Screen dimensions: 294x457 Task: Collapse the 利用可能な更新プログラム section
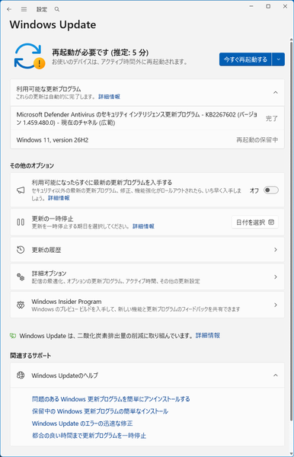tap(276, 92)
